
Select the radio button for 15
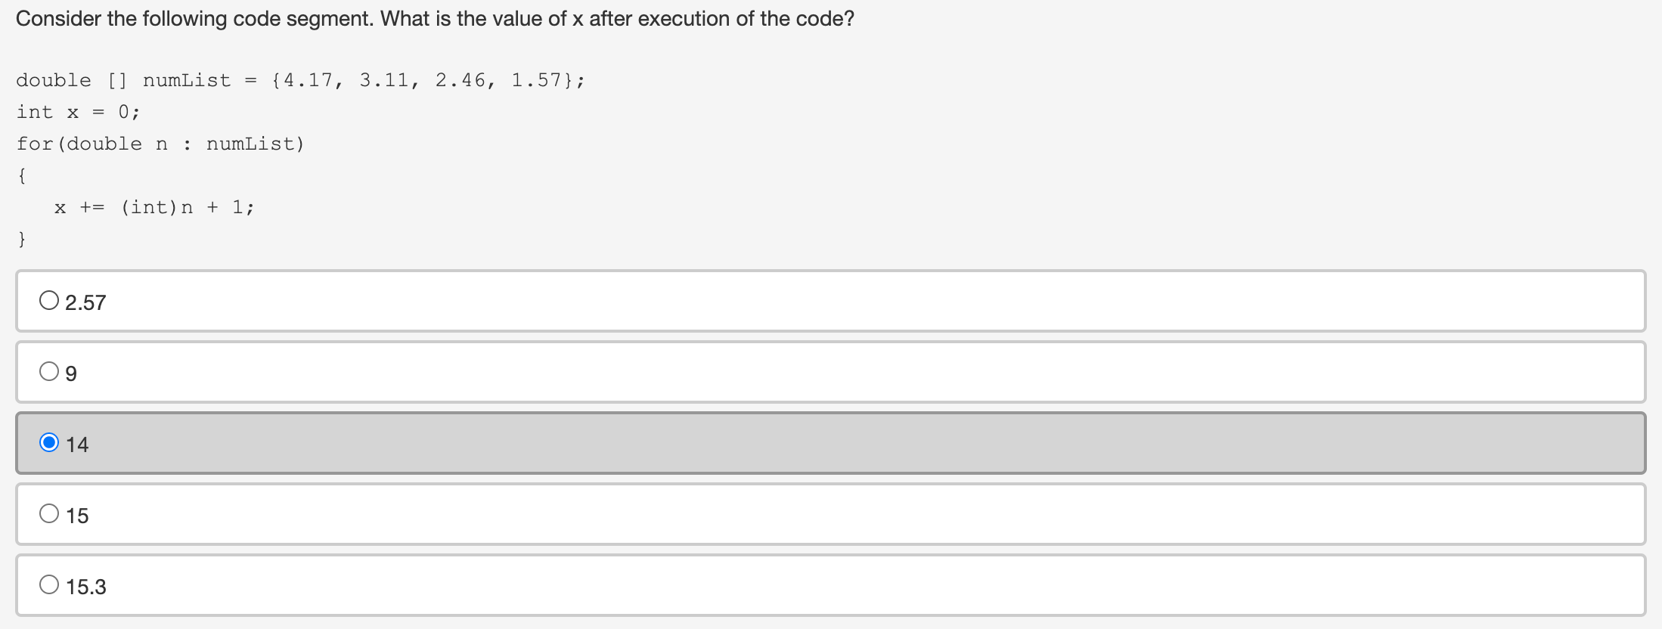coord(49,513)
